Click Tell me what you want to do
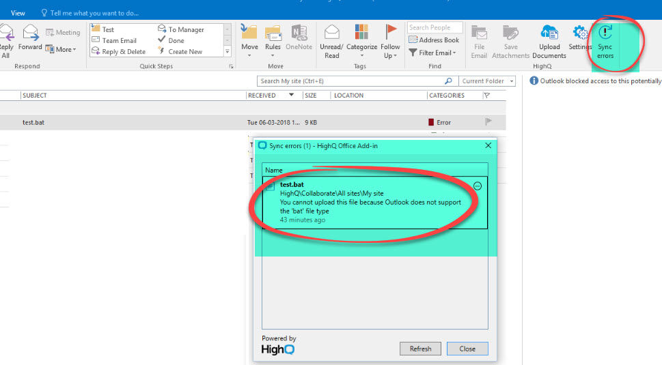662x365 pixels. pos(94,13)
